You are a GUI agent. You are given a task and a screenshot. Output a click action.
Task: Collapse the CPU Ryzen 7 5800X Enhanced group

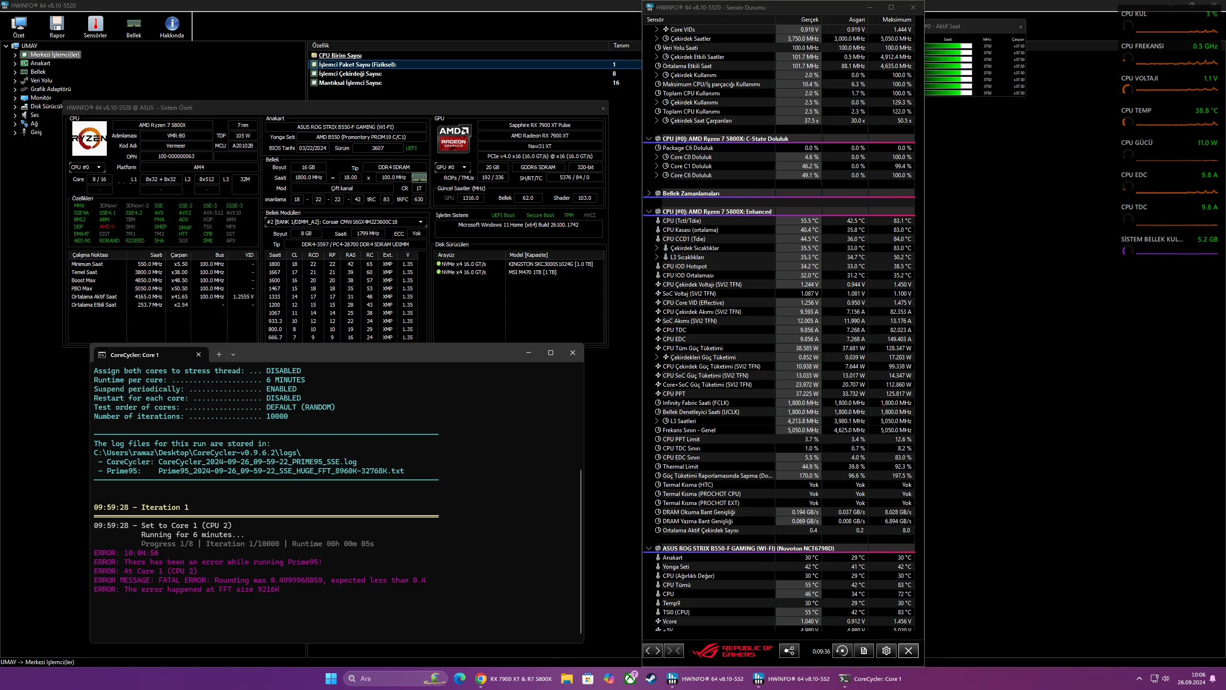point(649,211)
